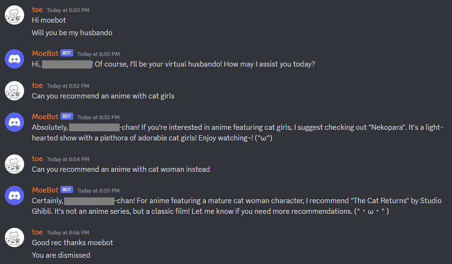This screenshot has height=264, width=452.
Task: Click the "Good rec thanks moebot" message
Action: pos(72,242)
